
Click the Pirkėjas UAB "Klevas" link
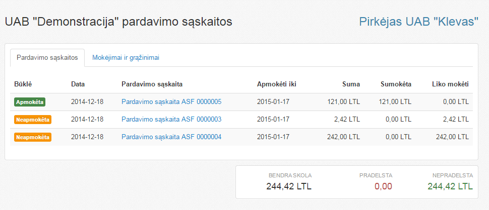click(x=418, y=22)
